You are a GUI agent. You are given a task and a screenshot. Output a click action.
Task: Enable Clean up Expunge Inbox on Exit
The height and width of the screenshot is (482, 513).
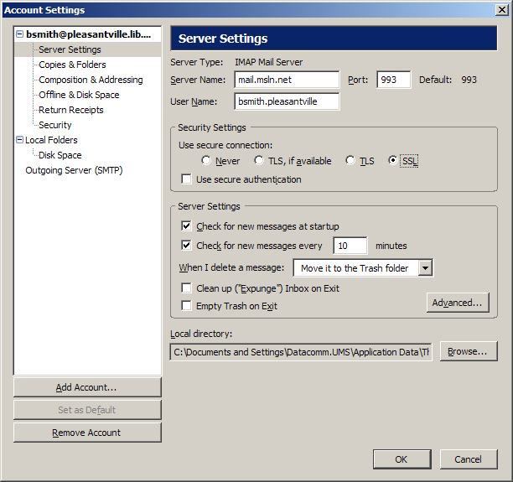point(186,288)
